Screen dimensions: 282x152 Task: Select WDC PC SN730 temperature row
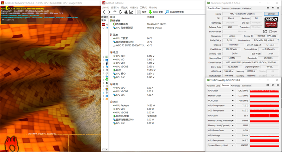coord(133,45)
